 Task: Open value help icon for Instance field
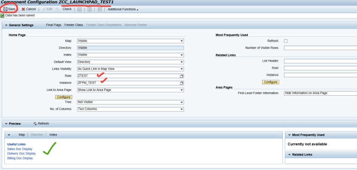pos(181,83)
